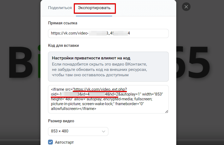Click the Код для вставки label
224x145 pixels.
coord(63,45)
